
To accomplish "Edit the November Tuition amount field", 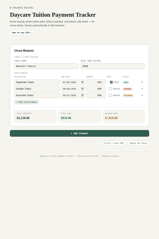I will click(x=96, y=95).
